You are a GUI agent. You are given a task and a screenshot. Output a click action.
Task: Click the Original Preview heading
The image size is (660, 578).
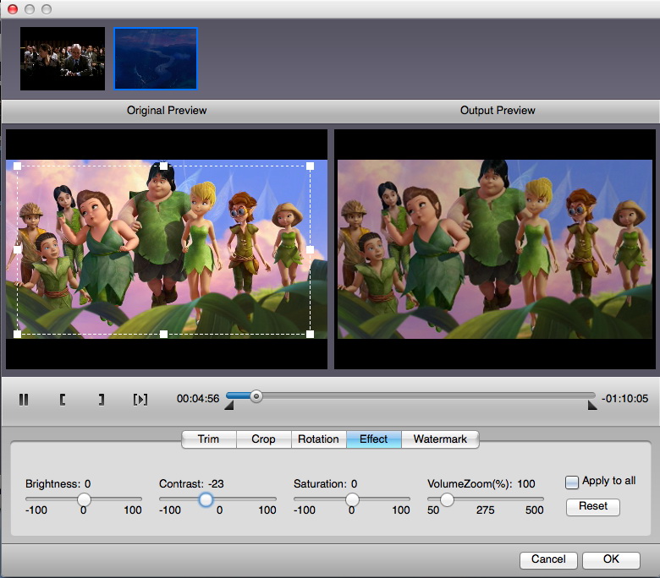click(167, 111)
